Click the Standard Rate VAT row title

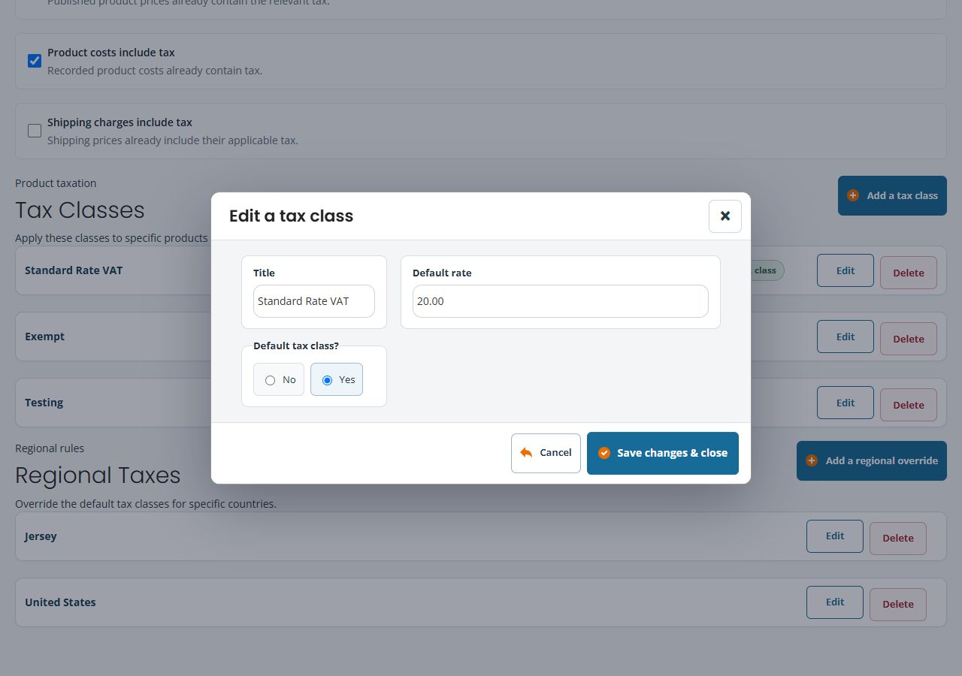tap(74, 270)
